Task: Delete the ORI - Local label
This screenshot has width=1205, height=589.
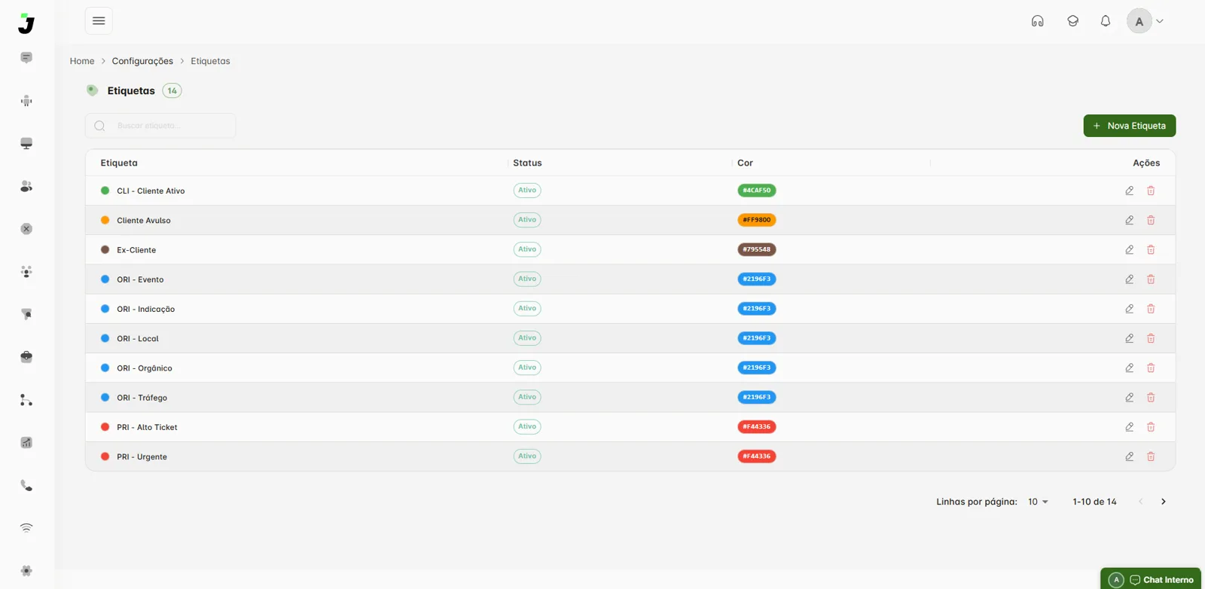Action: pos(1151,338)
